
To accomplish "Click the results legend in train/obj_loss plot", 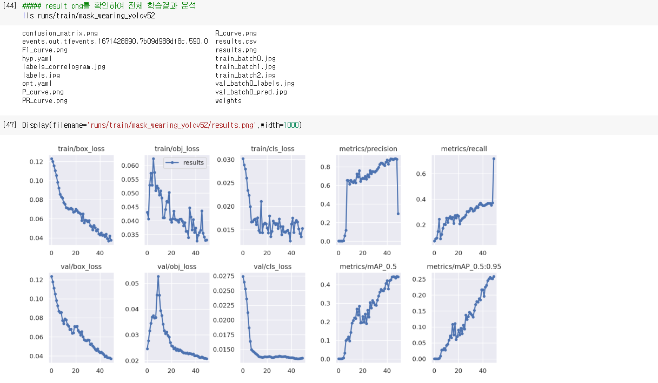I will point(185,163).
